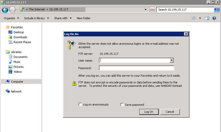
Task: Open Help with the blue question icon
Action: [214, 18]
